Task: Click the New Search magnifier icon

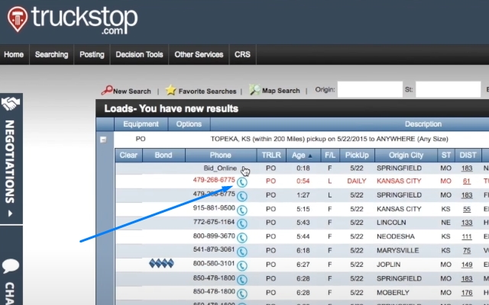Action: 107,90
